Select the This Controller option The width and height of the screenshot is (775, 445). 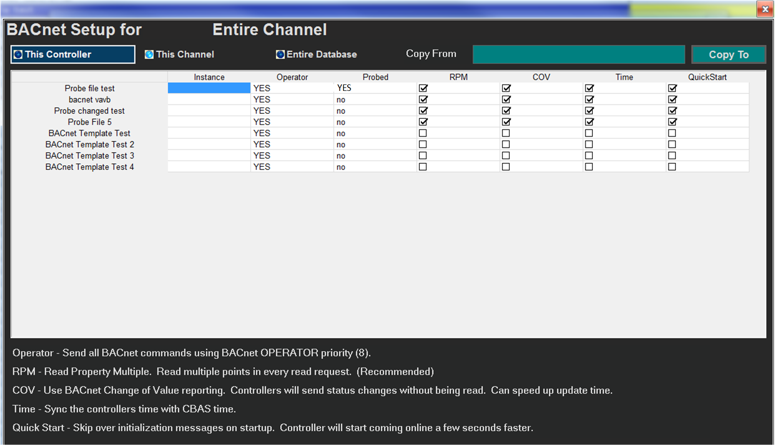[73, 54]
